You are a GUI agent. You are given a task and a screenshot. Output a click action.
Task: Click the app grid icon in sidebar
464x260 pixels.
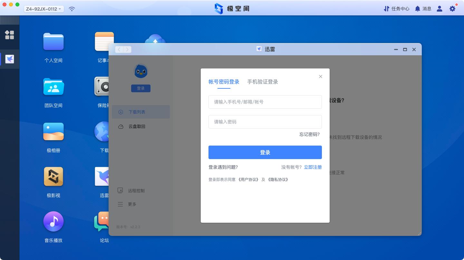point(10,35)
